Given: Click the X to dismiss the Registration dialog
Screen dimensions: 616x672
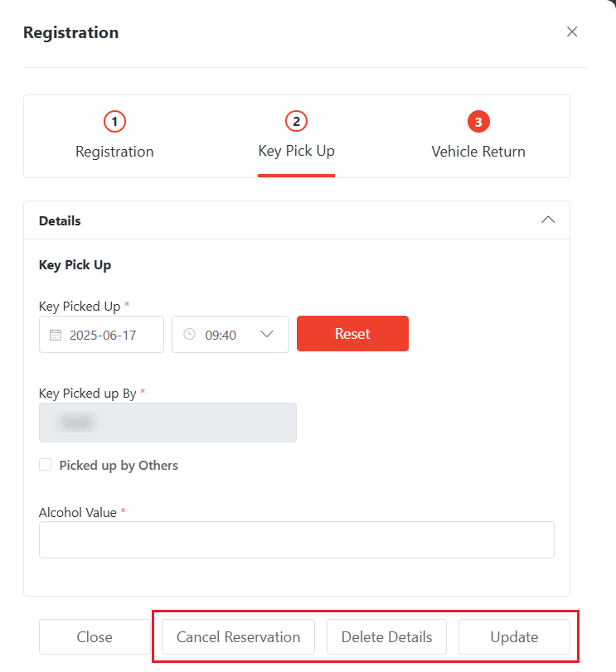Looking at the screenshot, I should point(572,31).
